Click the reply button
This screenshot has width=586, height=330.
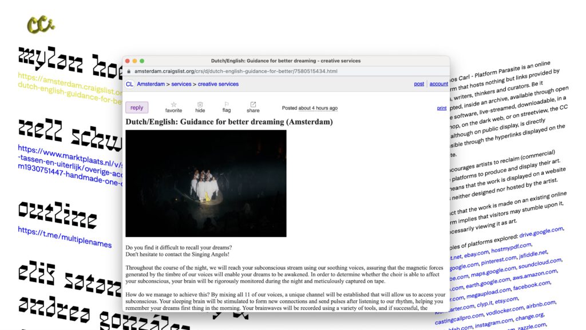[137, 107]
